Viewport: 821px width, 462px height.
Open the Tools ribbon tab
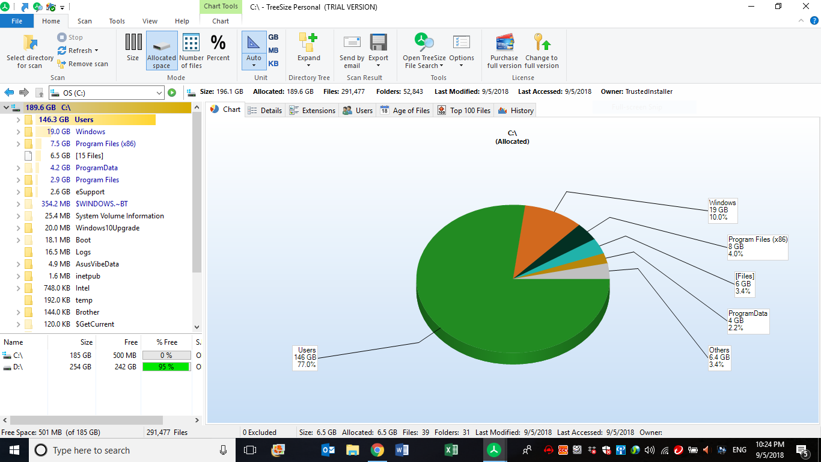117,21
